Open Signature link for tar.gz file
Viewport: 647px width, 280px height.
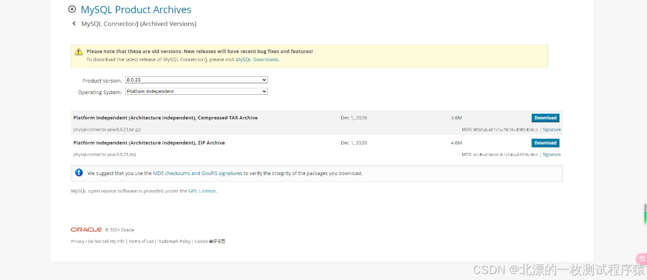click(x=551, y=130)
